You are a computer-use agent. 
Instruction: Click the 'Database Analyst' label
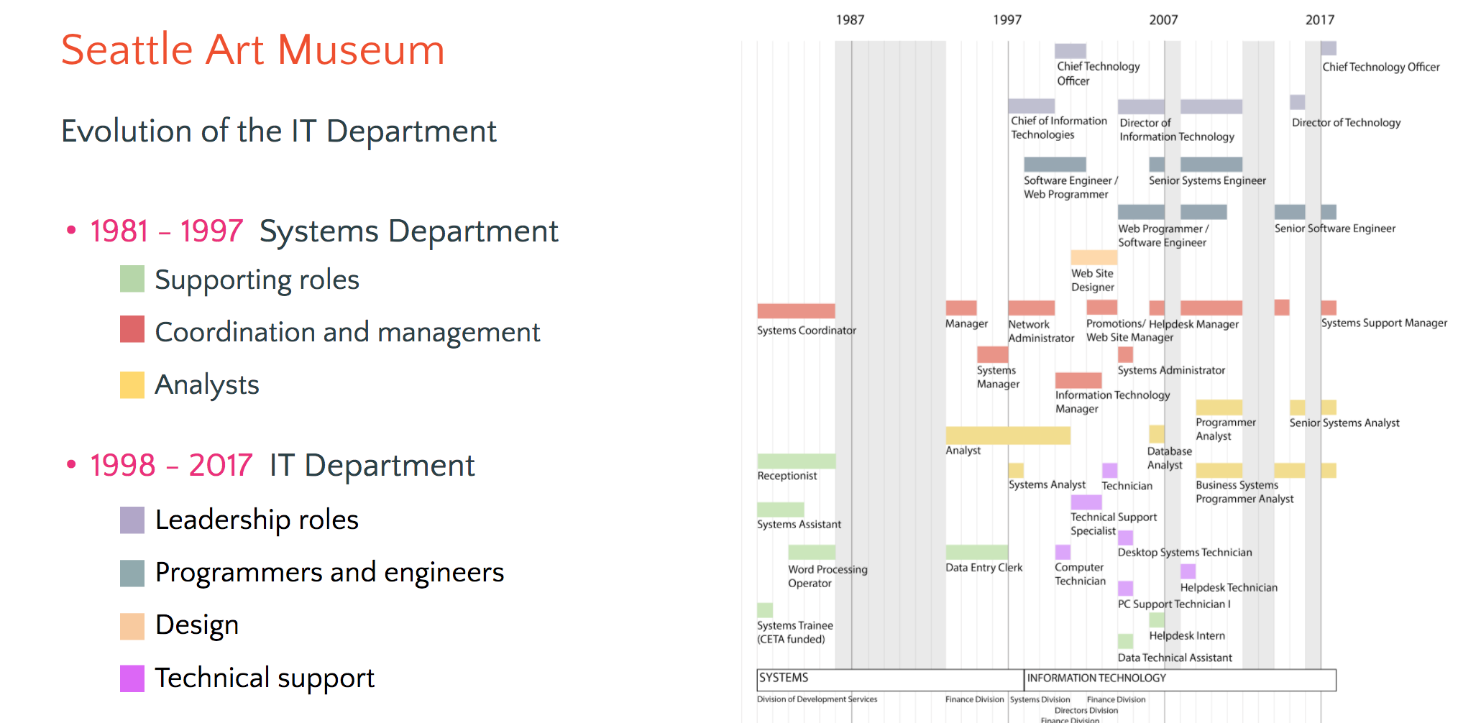1169,458
